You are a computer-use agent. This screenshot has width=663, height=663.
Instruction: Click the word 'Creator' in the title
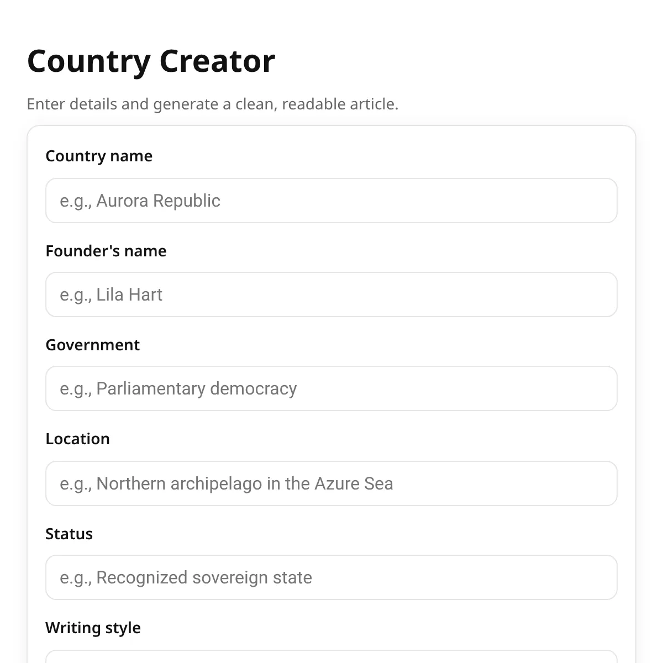[217, 61]
